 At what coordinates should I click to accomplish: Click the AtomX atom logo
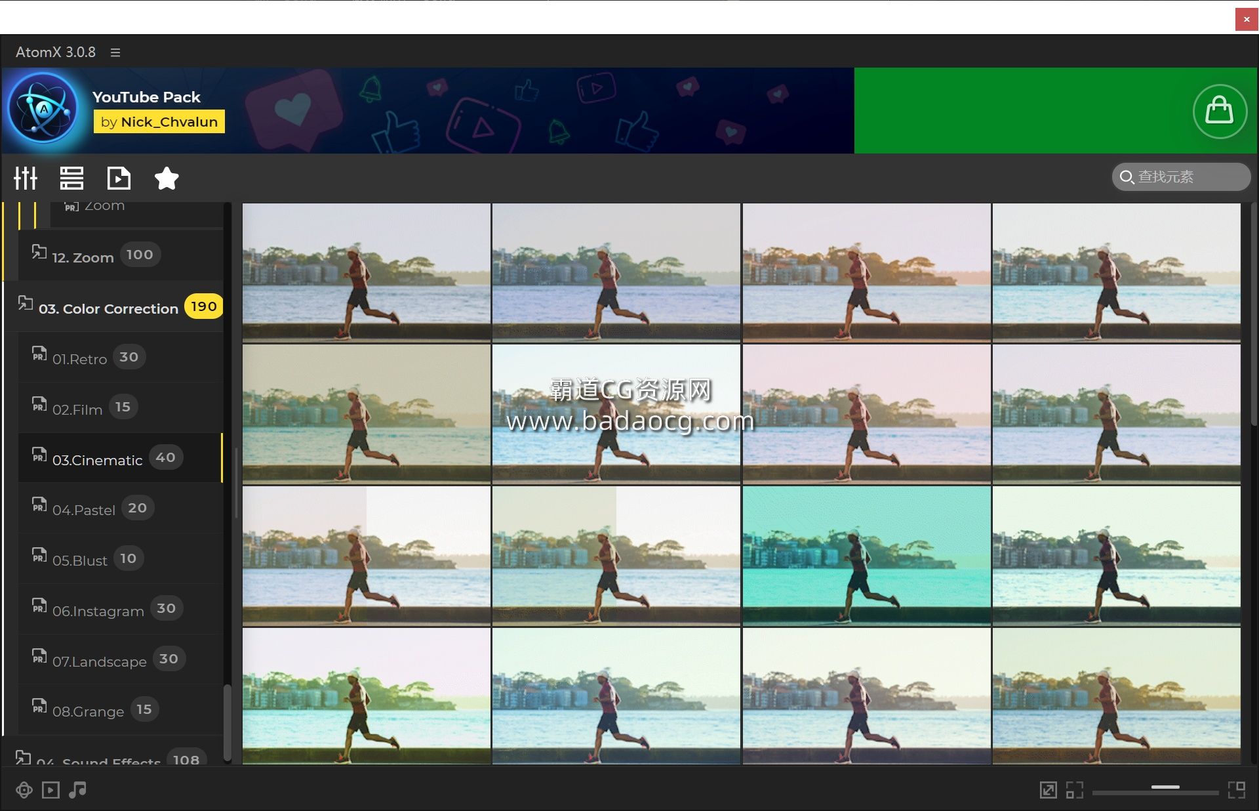pos(44,108)
